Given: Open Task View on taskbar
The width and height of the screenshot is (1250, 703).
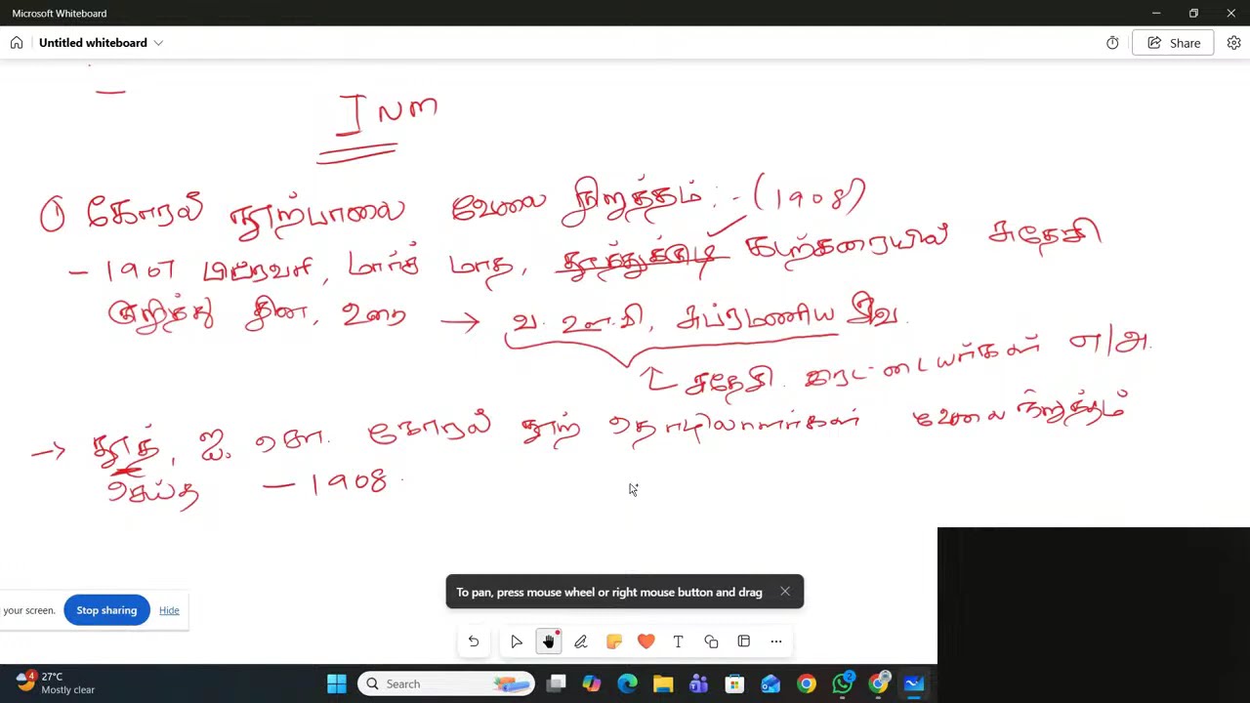Looking at the screenshot, I should 557,684.
